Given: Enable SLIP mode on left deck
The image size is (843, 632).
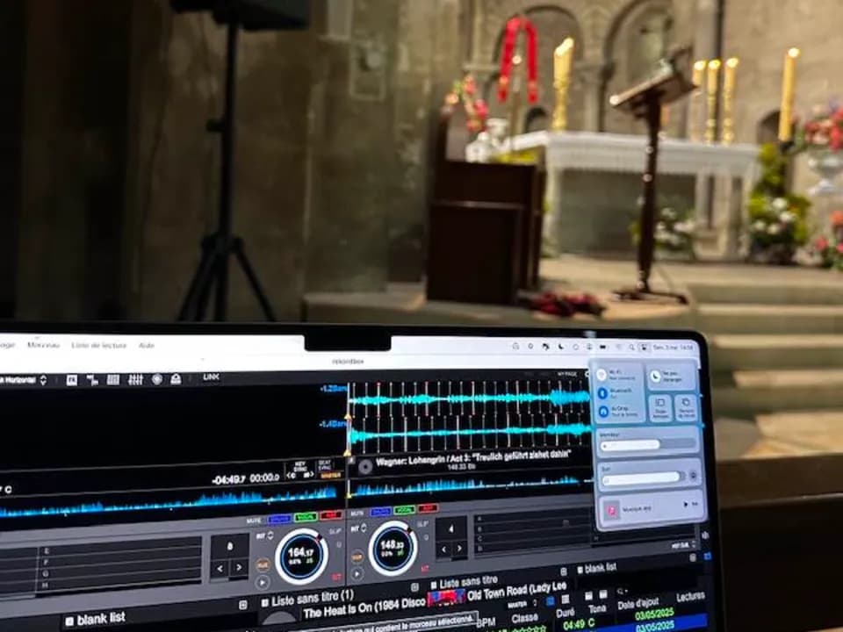Looking at the screenshot, I should click(x=335, y=531).
